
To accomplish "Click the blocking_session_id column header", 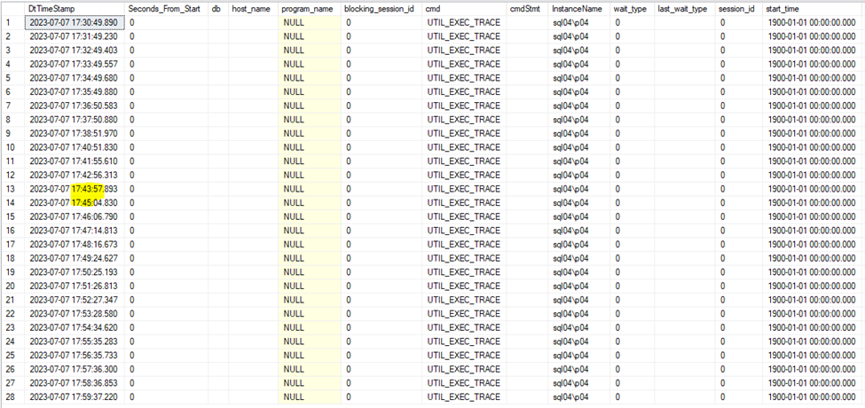I will pyautogui.click(x=379, y=8).
